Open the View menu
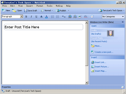This screenshot has height=94, width=126. coord(20,6)
